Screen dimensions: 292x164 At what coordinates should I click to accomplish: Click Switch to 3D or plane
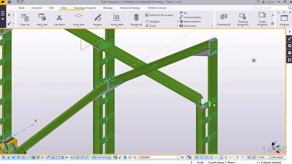pyautogui.click(x=159, y=15)
